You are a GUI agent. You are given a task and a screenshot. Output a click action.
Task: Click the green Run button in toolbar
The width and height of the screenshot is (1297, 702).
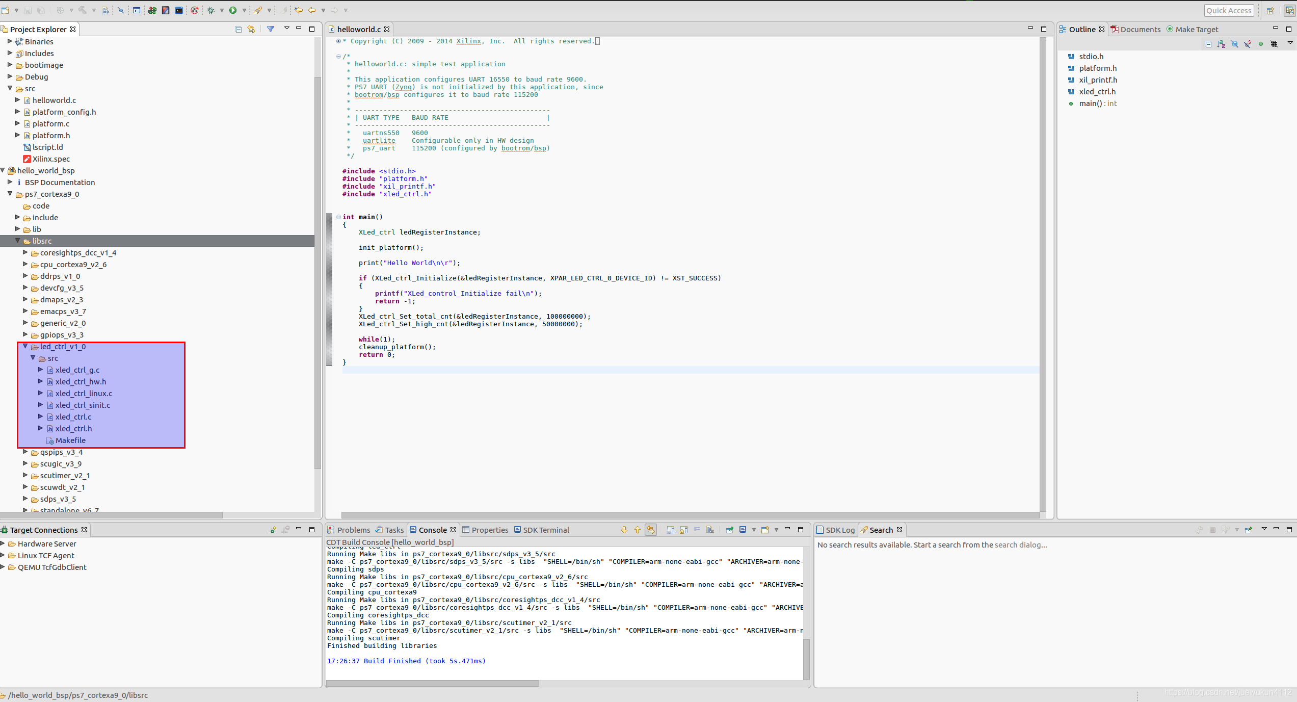233,10
